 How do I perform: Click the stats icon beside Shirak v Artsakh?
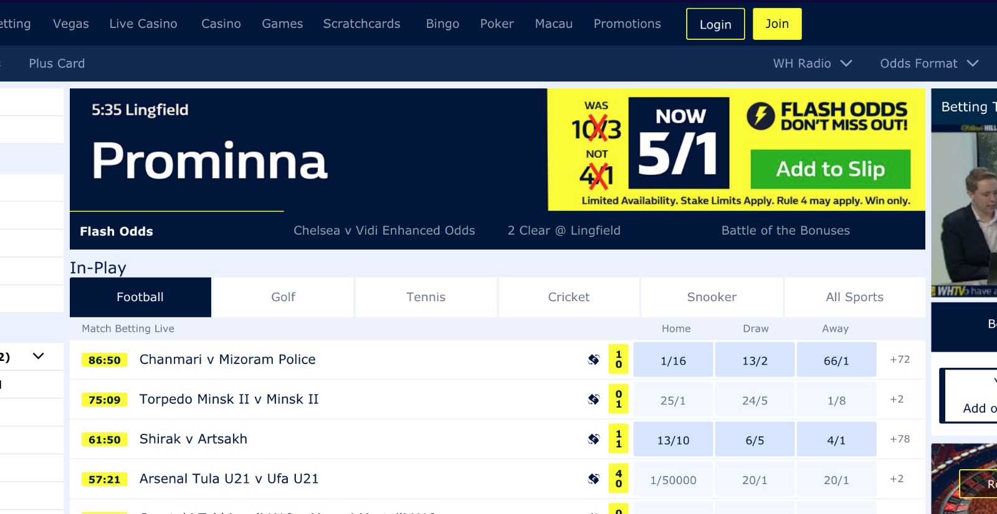coord(593,439)
